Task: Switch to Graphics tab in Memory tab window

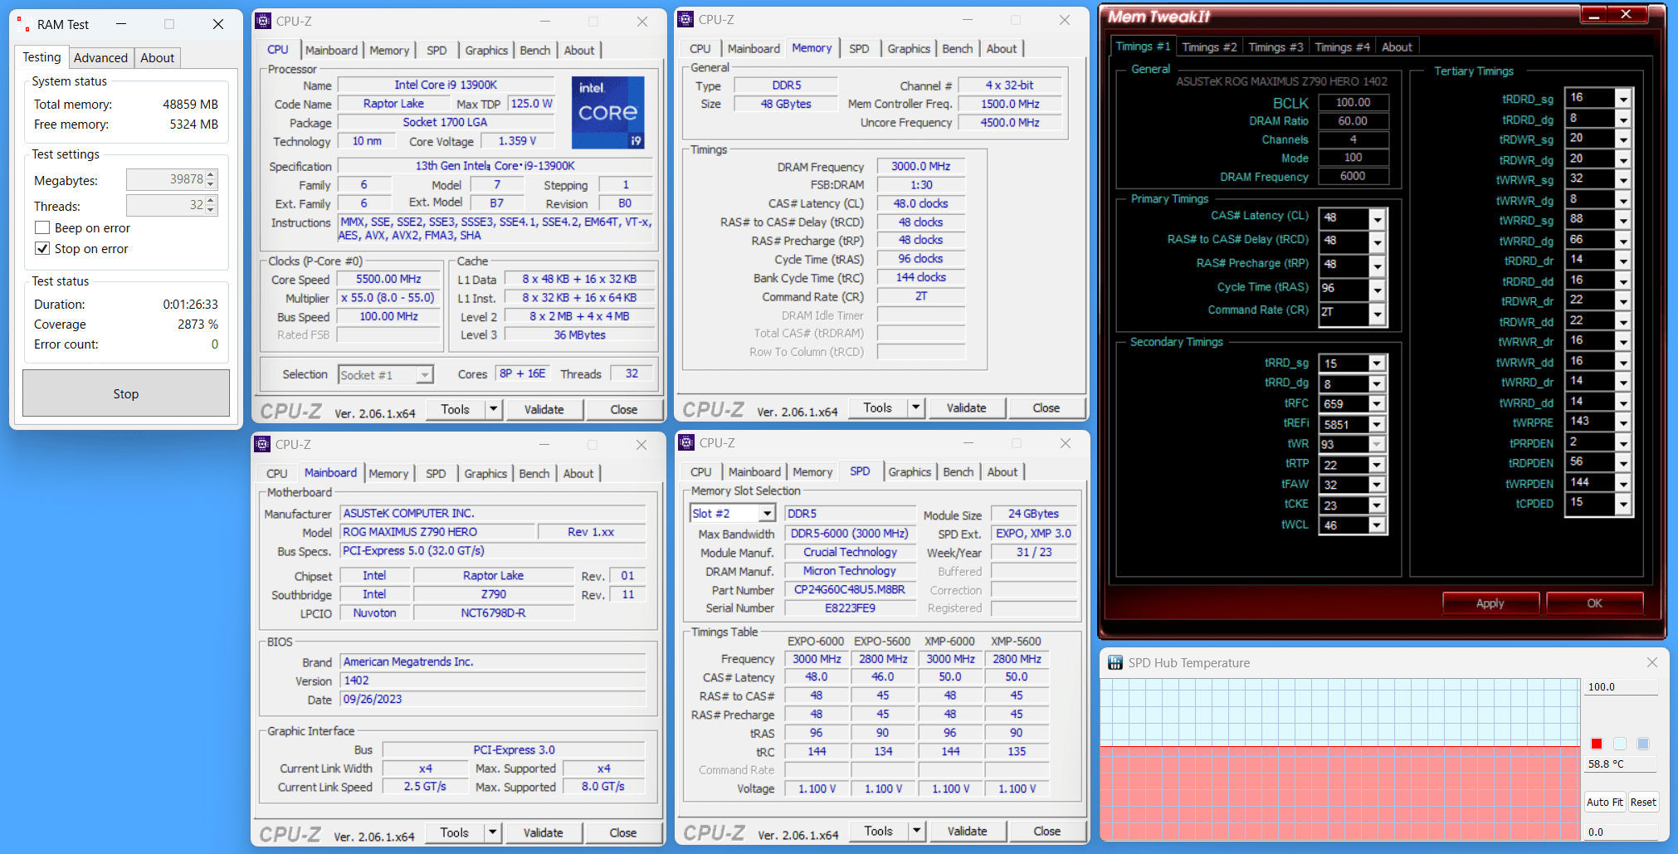Action: (909, 48)
